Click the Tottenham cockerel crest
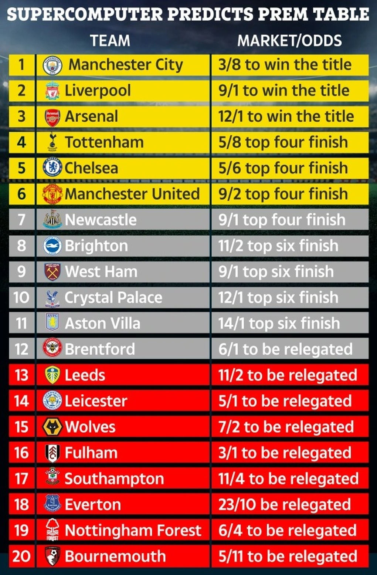The height and width of the screenshot is (575, 377). point(52,142)
